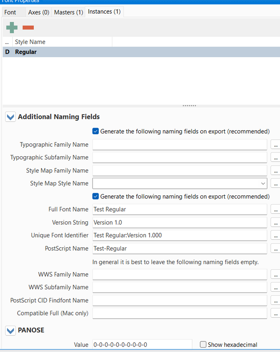The height and width of the screenshot is (352, 280).
Task: Click ellipsis button beside Full Font Name
Action: pos(275,210)
